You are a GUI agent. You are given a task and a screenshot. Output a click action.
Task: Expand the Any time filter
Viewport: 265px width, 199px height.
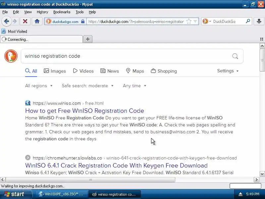pos(134,86)
